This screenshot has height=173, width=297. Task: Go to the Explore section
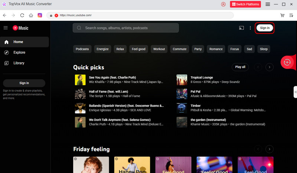tap(19, 53)
